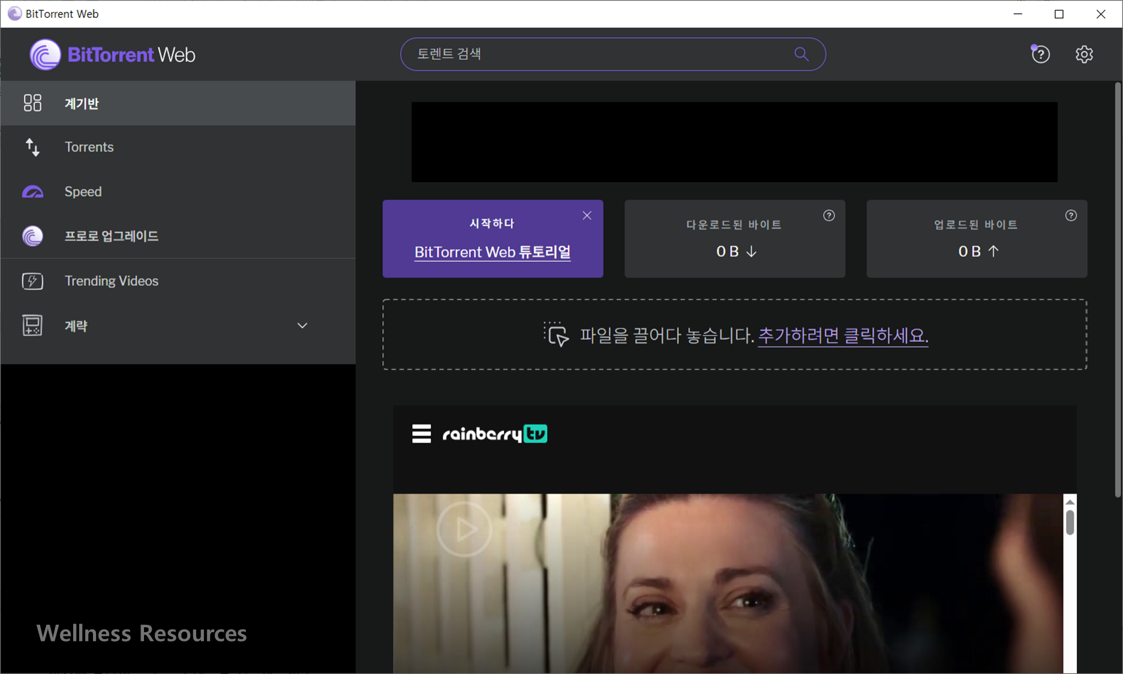Click the search magnifier icon
The image size is (1123, 674).
(x=801, y=54)
